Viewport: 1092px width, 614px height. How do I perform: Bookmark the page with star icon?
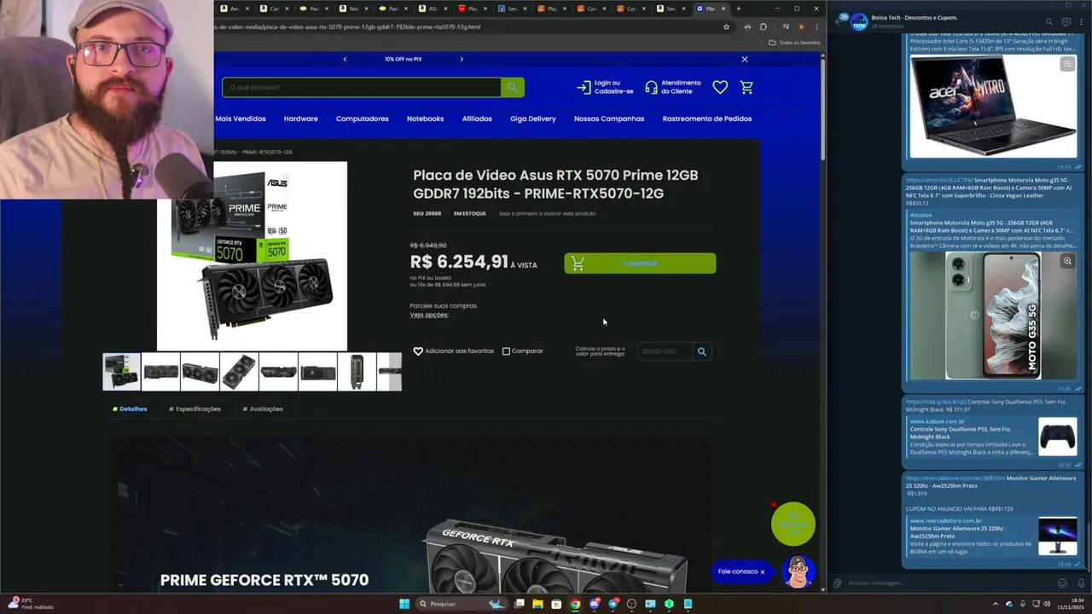point(726,26)
